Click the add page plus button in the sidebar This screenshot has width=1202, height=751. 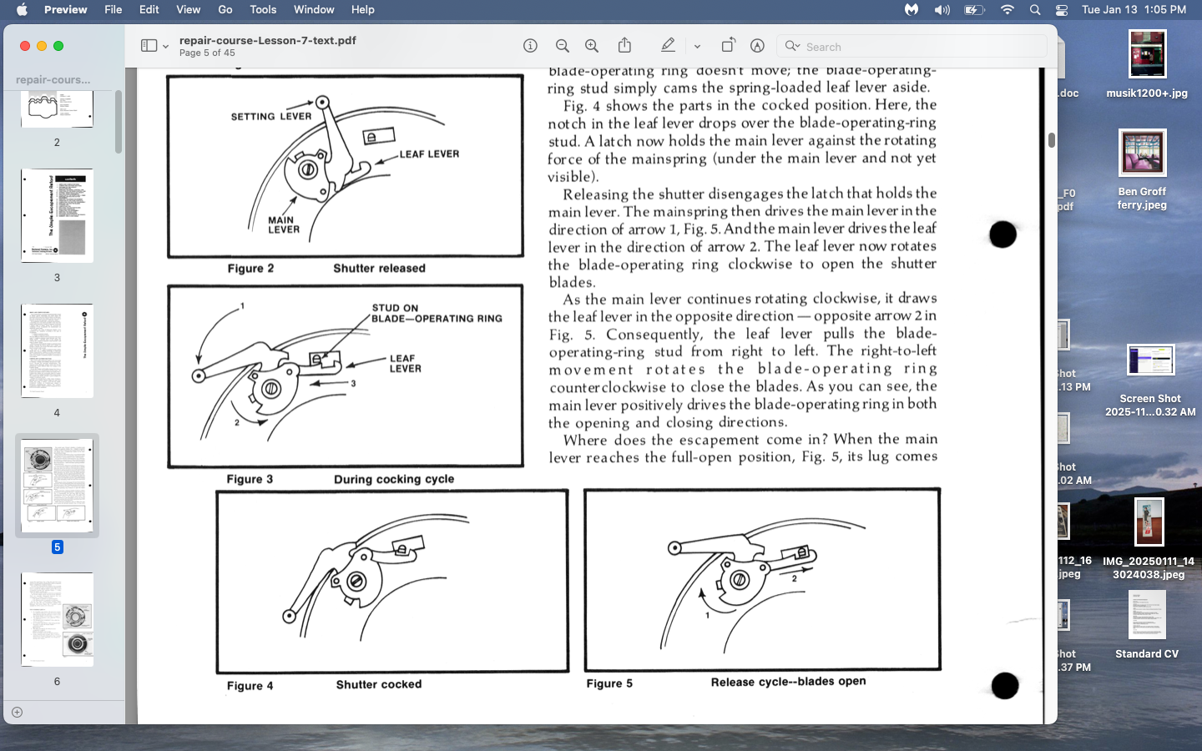tap(17, 712)
